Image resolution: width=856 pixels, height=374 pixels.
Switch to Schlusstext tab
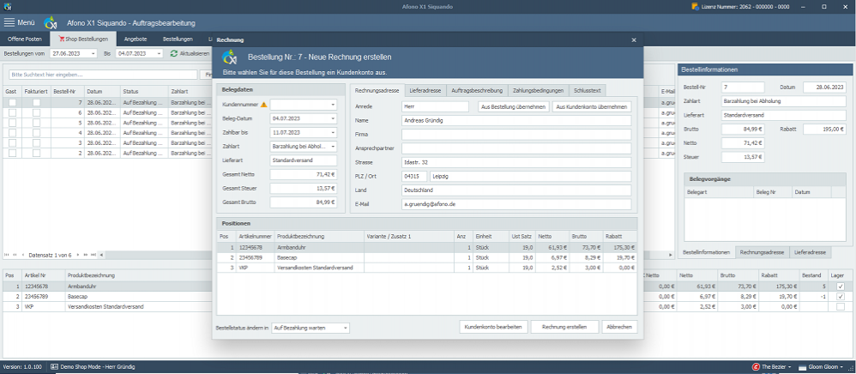tap(588, 91)
